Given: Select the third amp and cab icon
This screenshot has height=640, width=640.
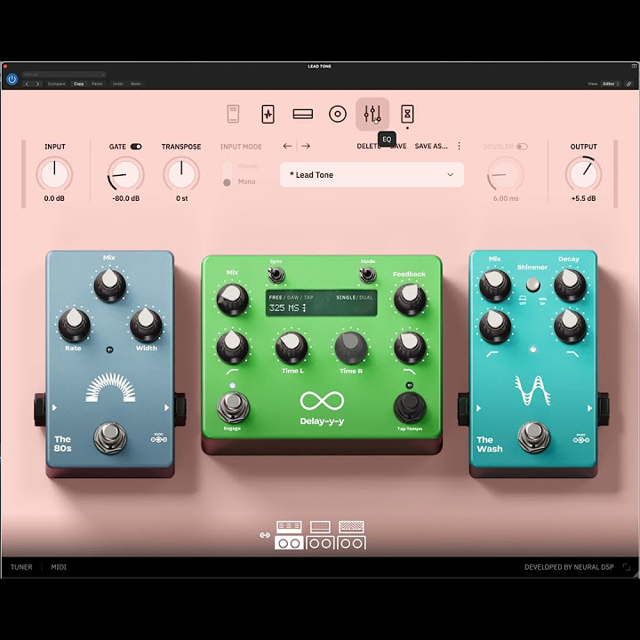Looking at the screenshot, I should (351, 535).
